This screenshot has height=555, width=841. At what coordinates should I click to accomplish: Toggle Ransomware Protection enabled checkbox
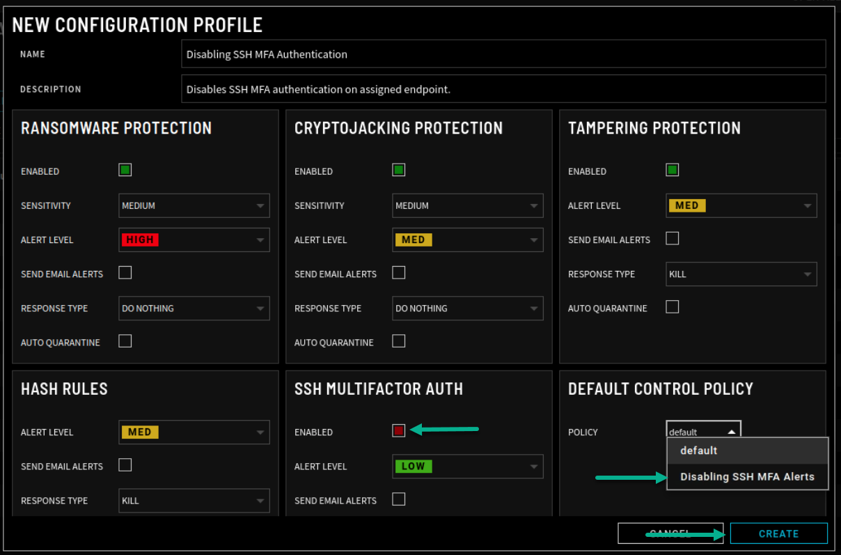tap(125, 170)
